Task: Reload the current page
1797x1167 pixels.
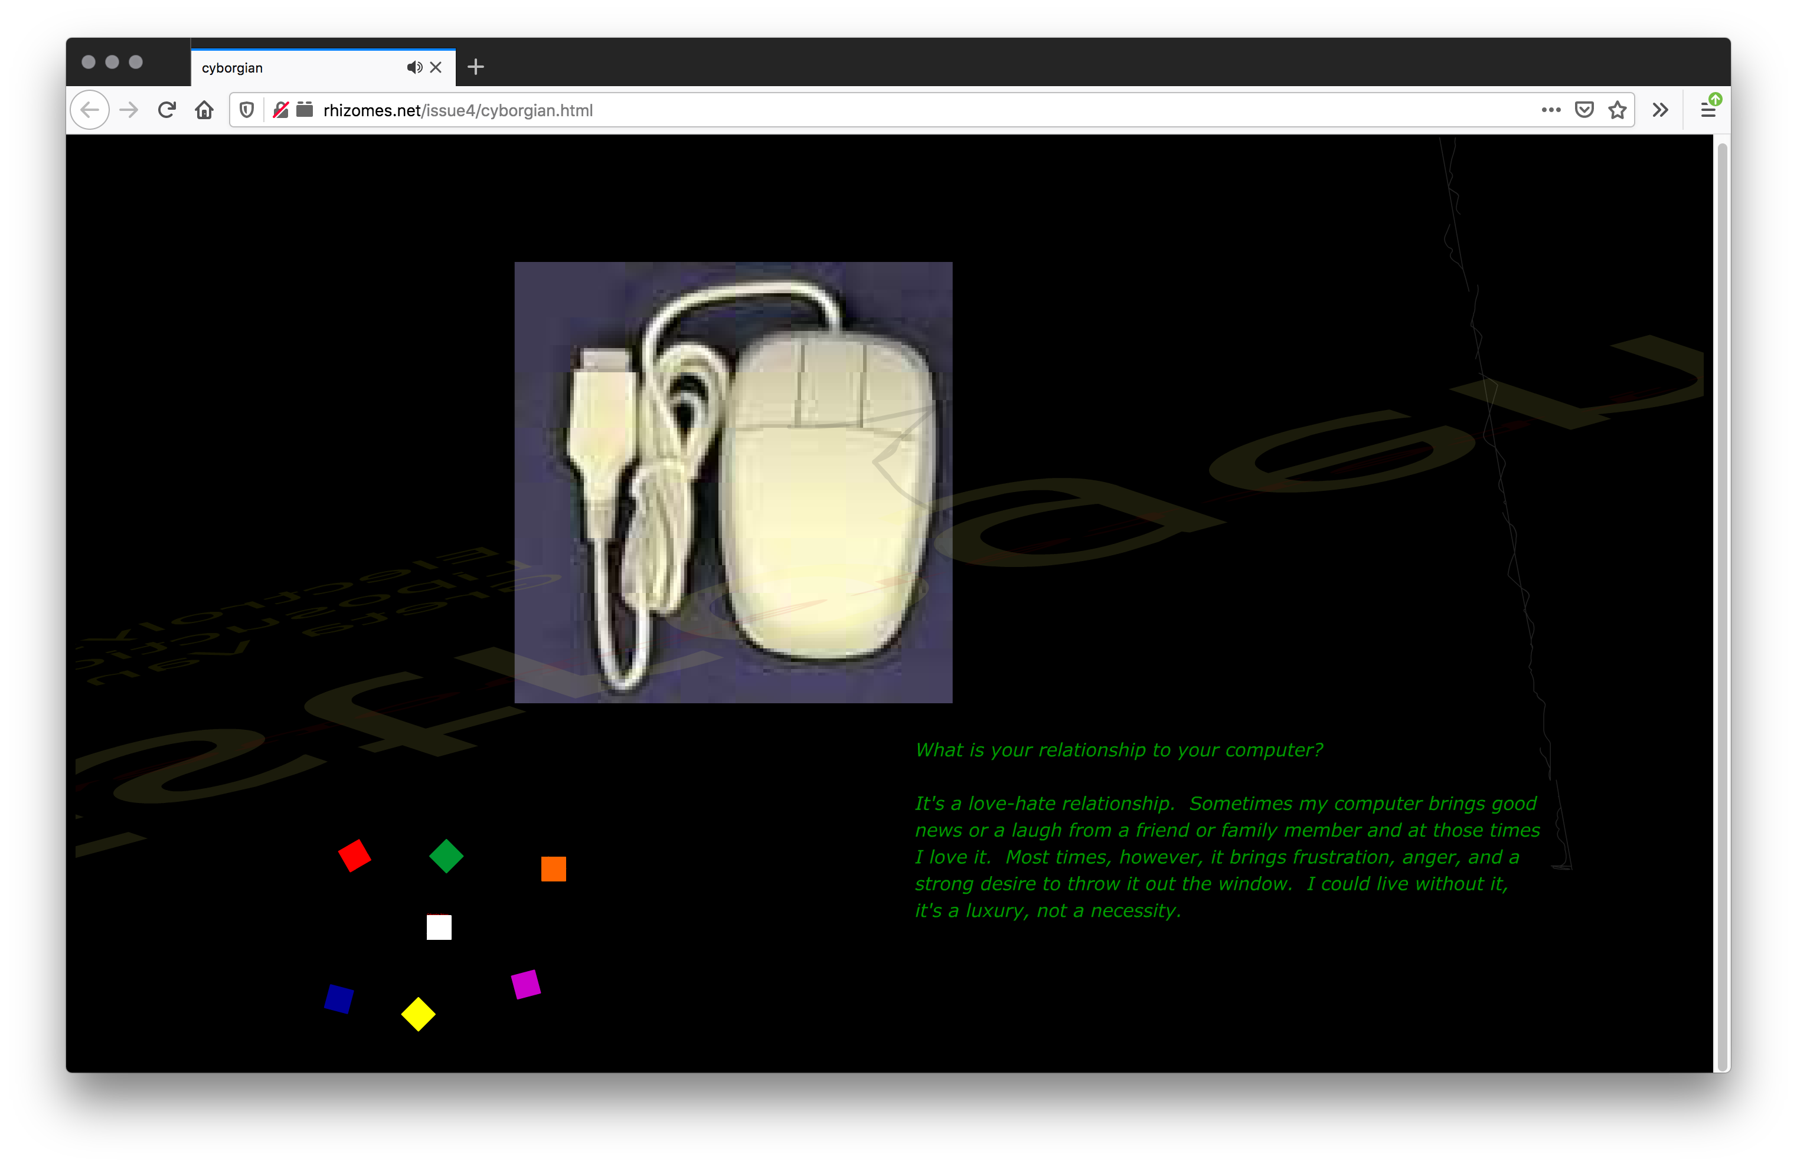Action: pyautogui.click(x=167, y=110)
